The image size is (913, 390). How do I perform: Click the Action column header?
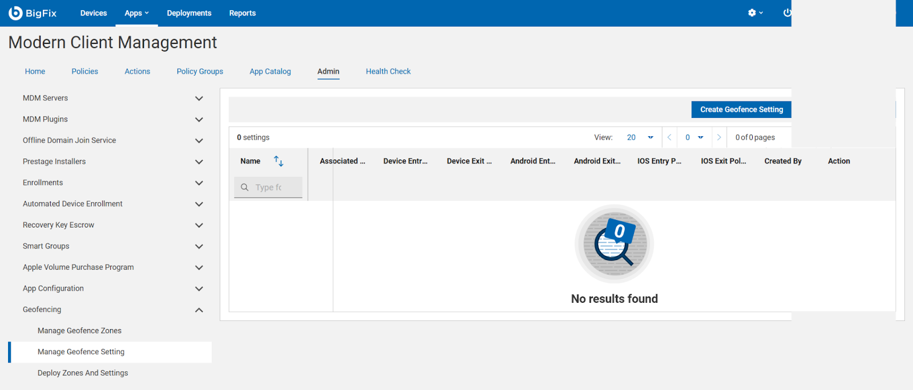[x=839, y=161]
